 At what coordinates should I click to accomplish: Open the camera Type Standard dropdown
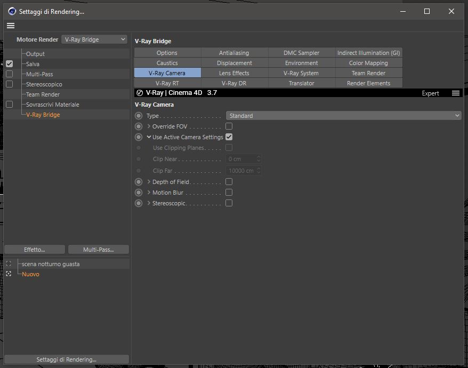(x=344, y=116)
